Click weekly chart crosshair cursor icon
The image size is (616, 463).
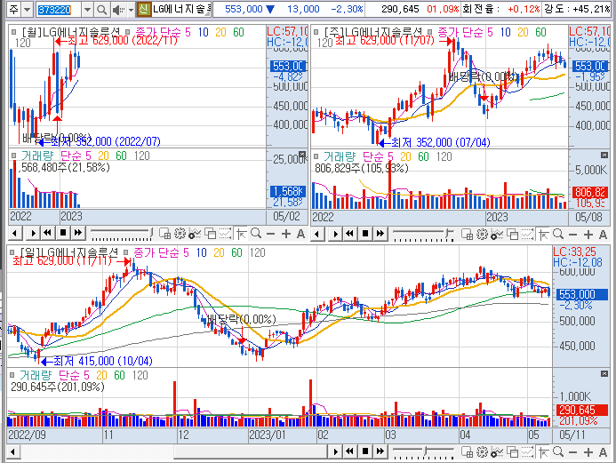[x=543, y=235]
